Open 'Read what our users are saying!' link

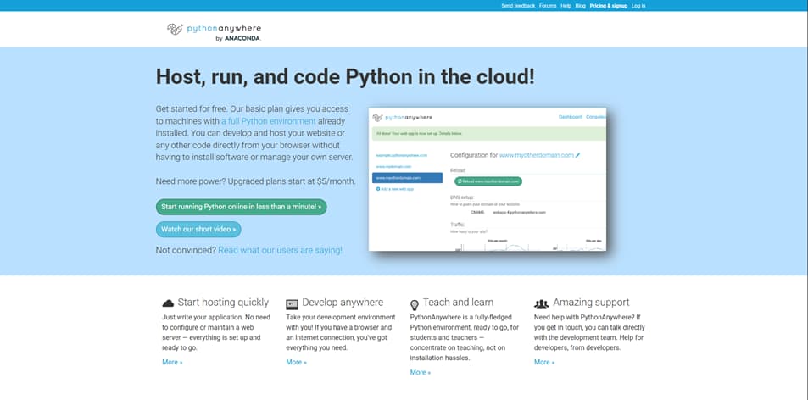click(280, 250)
